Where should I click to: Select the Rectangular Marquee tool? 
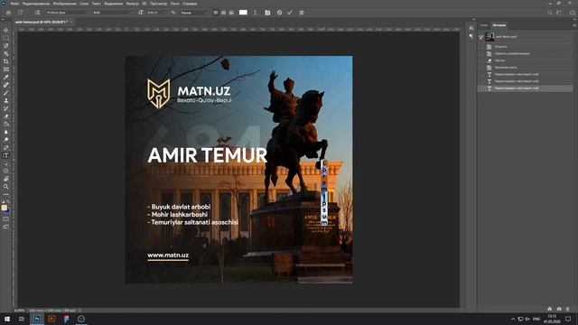pyautogui.click(x=6, y=38)
